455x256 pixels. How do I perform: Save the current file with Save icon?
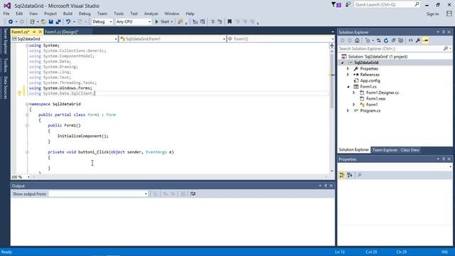[x=50, y=22]
